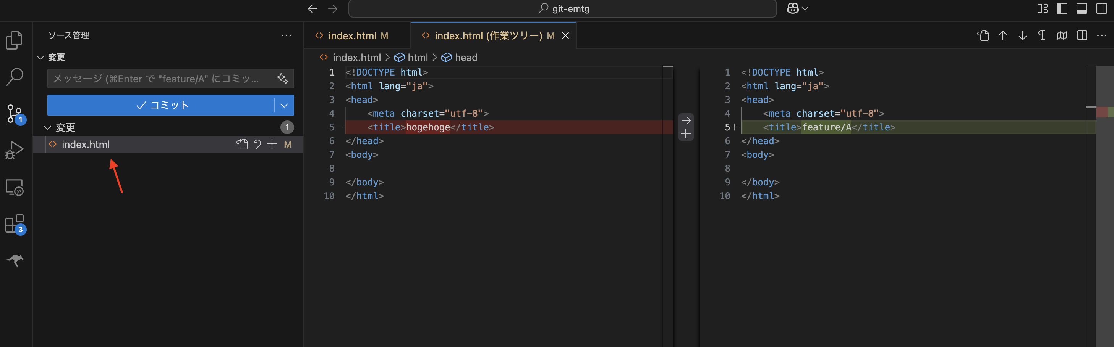This screenshot has height=347, width=1114.
Task: Open Copilot dropdown chevron in title bar
Action: (x=805, y=9)
